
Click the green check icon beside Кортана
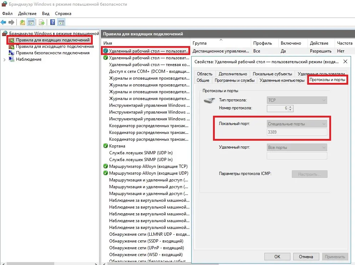pyautogui.click(x=105, y=146)
